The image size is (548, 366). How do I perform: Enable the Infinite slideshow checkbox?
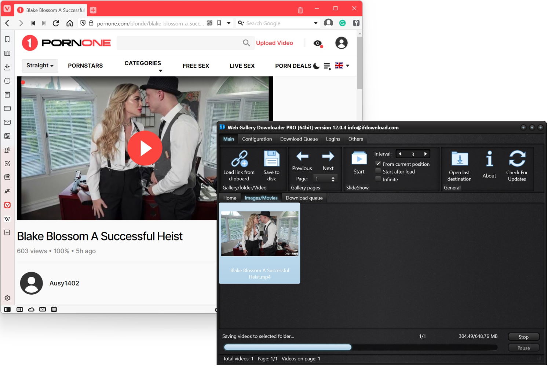coord(378,179)
